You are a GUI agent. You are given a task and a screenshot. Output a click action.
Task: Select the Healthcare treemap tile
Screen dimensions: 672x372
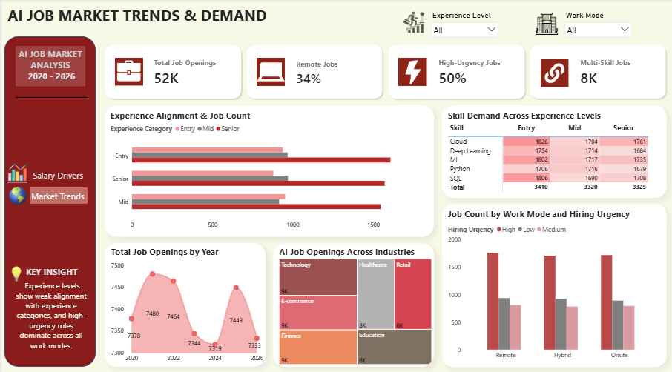[375, 294]
